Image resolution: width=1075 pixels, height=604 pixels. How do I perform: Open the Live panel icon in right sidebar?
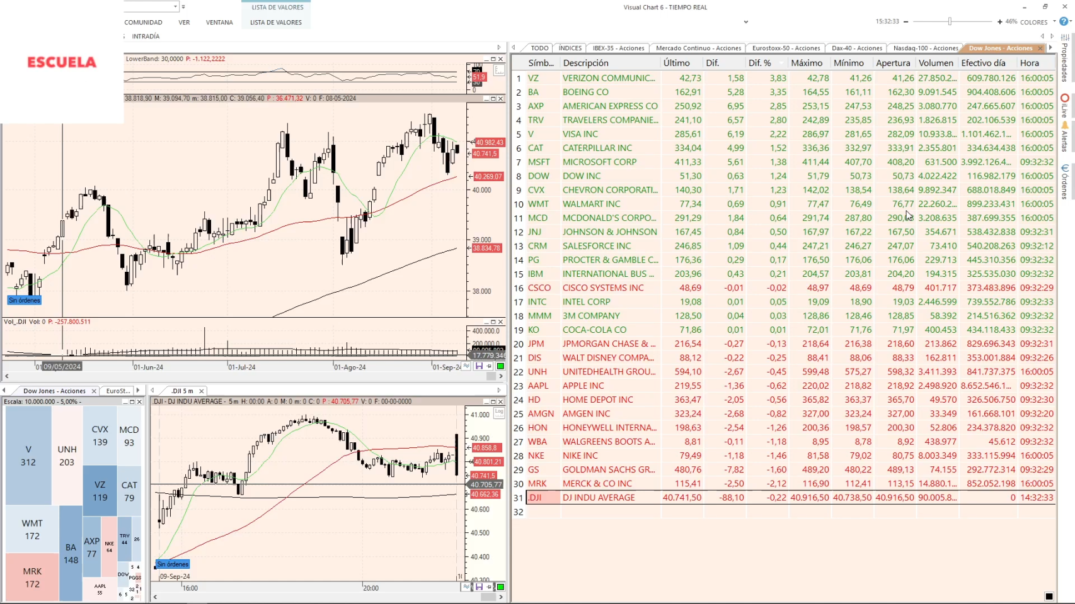1065,98
